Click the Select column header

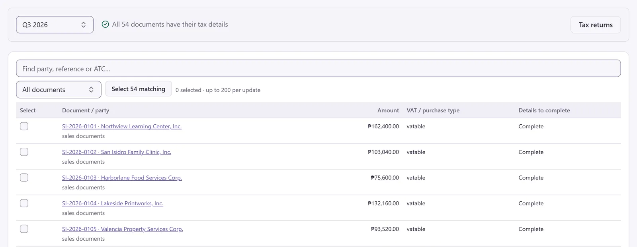click(x=28, y=110)
